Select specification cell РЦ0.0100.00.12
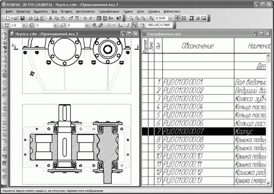 (x=198, y=172)
